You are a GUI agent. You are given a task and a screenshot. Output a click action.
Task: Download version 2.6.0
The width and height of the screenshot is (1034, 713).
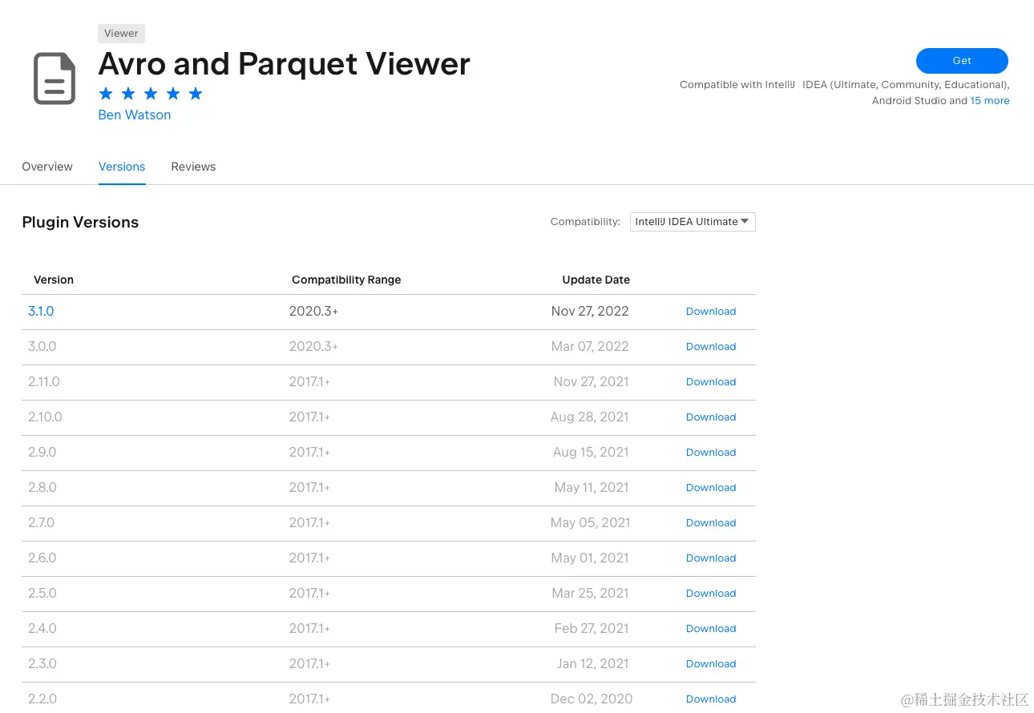[x=711, y=558]
